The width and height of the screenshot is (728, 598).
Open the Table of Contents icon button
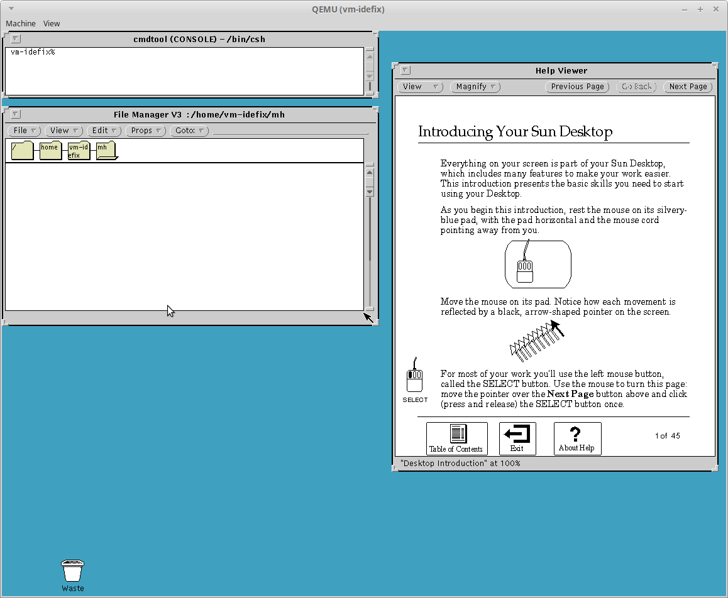(457, 438)
